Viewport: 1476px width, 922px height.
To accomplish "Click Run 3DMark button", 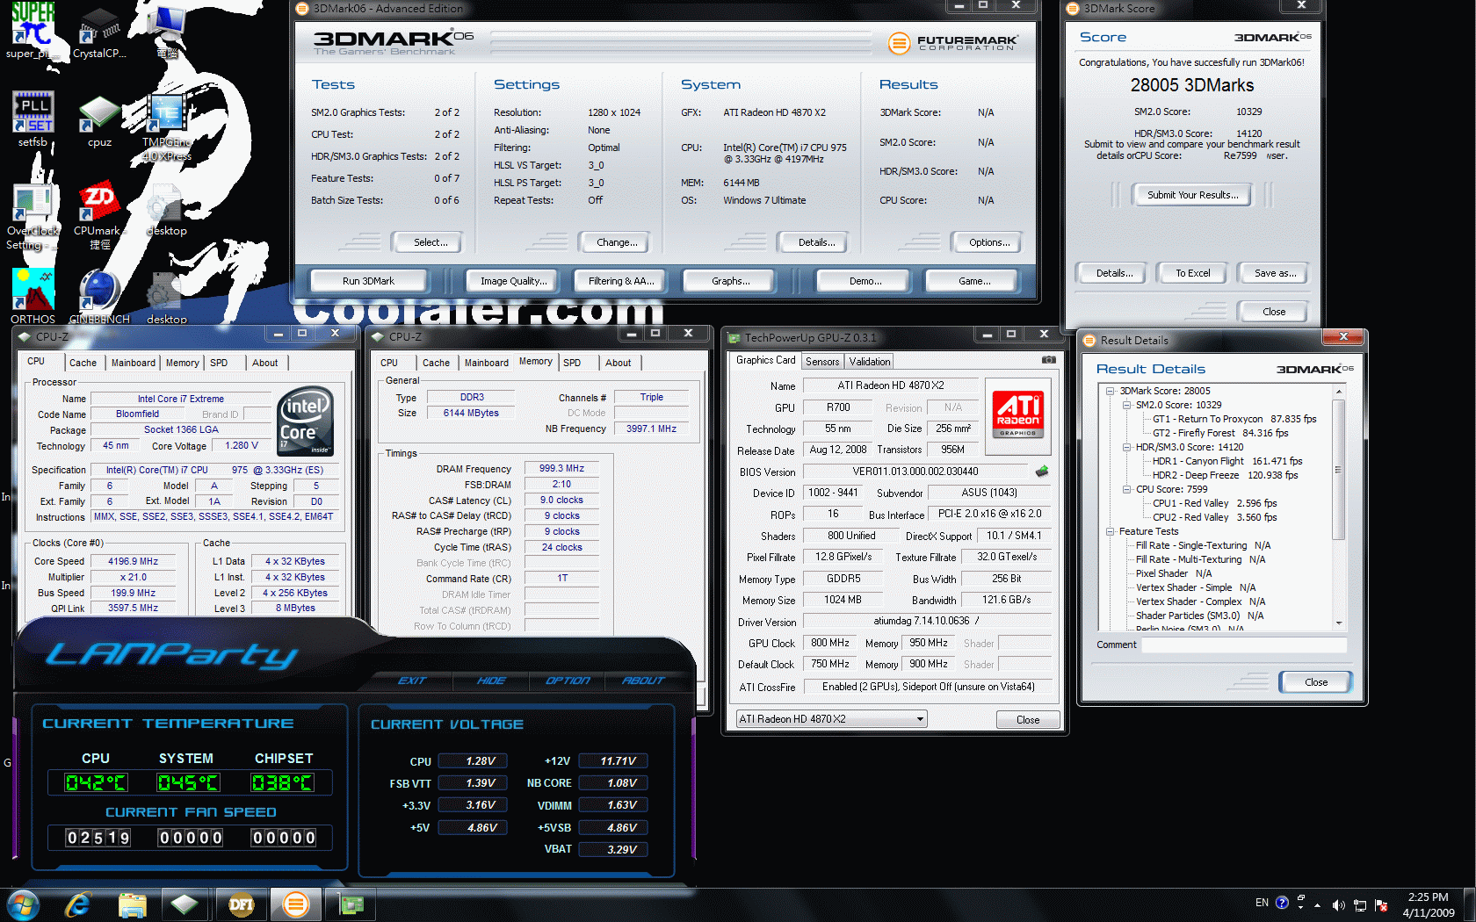I will [x=368, y=281].
